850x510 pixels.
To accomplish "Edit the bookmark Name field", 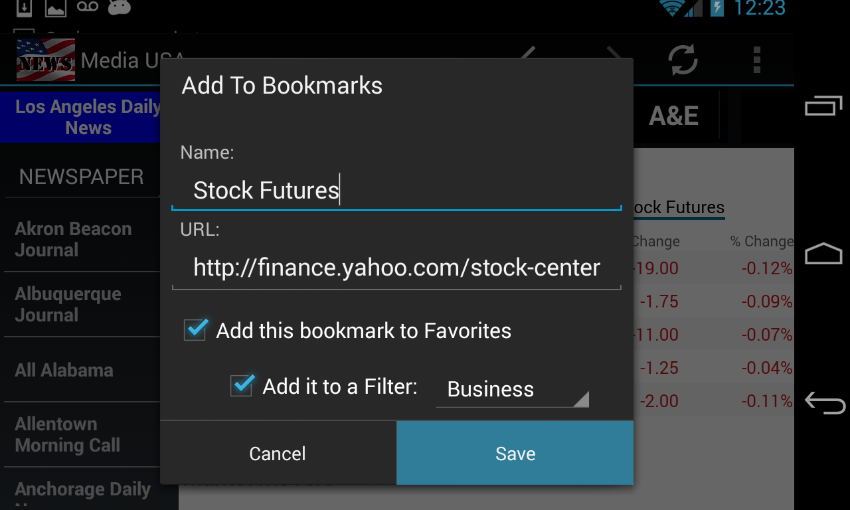I will [x=396, y=191].
